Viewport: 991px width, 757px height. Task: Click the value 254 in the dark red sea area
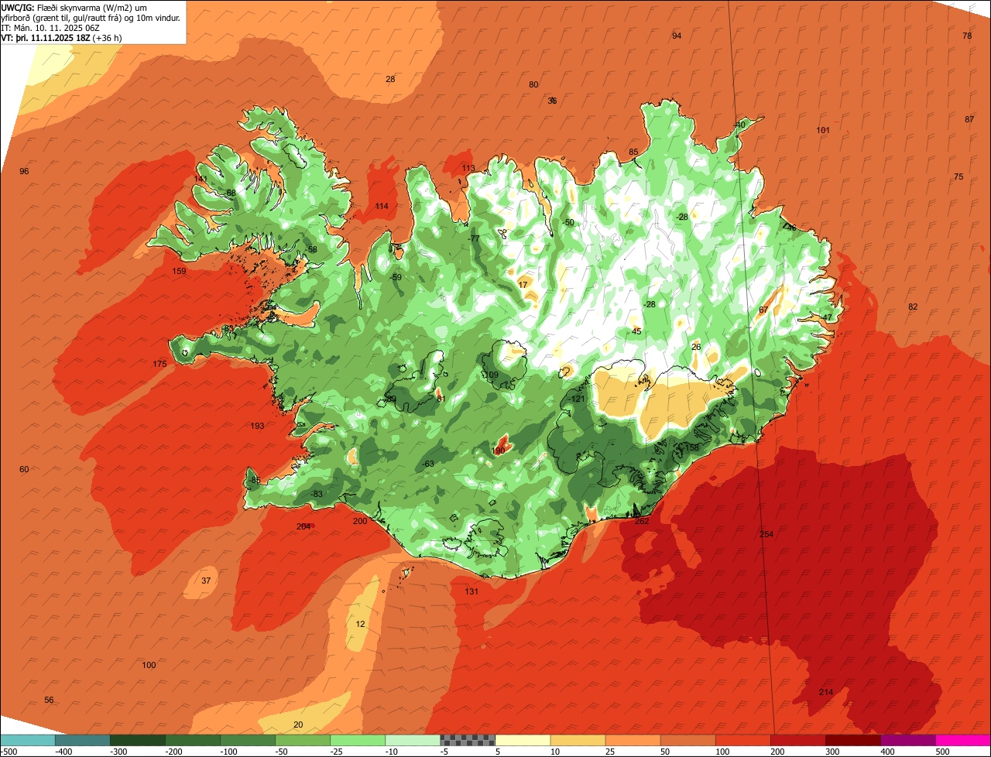click(x=766, y=534)
